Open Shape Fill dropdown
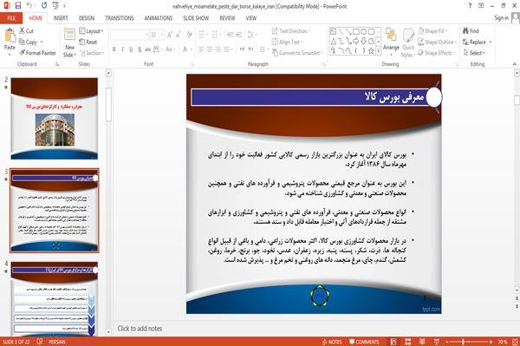The image size is (520, 346). 432,31
